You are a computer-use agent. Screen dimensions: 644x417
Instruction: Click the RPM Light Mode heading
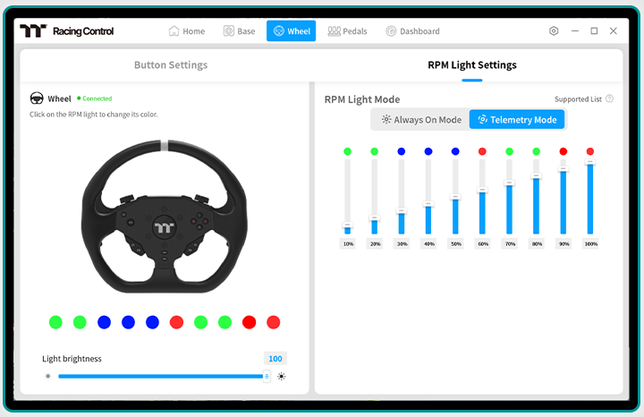click(x=362, y=99)
